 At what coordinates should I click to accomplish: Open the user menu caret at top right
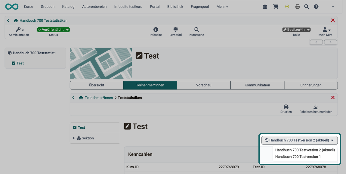333,7
